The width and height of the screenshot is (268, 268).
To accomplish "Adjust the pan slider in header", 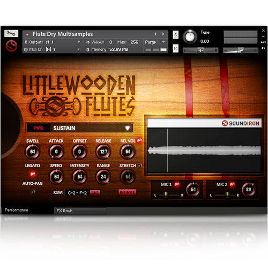I will pos(200,50).
